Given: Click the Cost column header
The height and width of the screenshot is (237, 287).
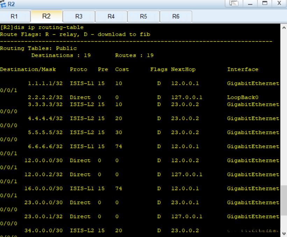Looking at the screenshot, I should click(x=122, y=69).
